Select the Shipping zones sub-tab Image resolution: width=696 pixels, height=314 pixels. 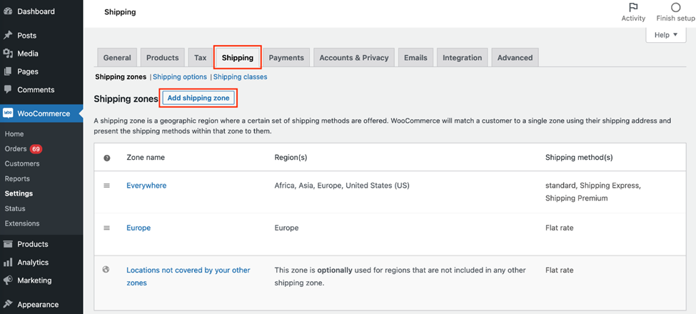[x=121, y=77]
